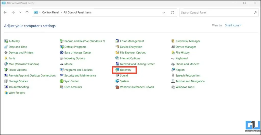Viewport: 261px width, 135px height.
Task: Go up one level with the Up arrow
Action: (27, 12)
